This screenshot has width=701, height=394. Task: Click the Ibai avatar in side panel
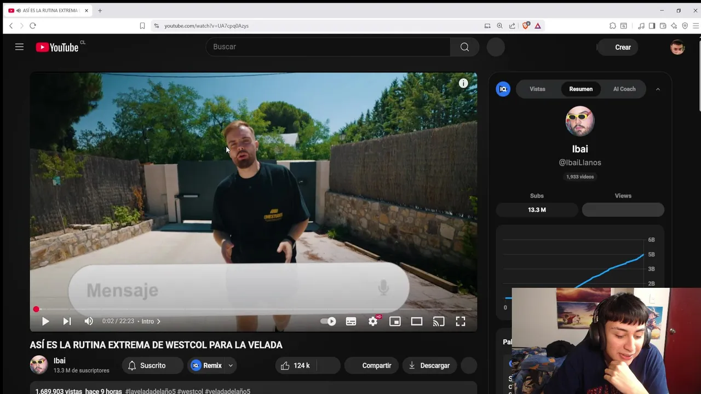pyautogui.click(x=580, y=121)
